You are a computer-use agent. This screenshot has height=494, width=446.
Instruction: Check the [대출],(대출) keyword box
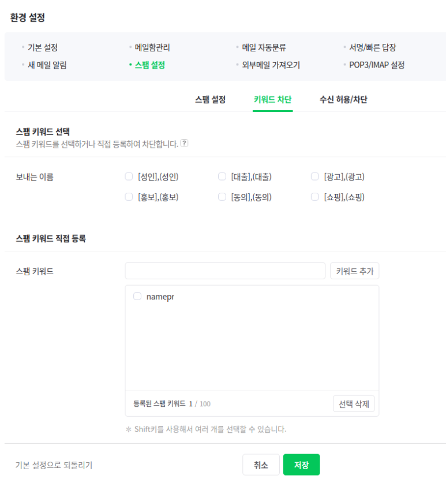pos(222,177)
